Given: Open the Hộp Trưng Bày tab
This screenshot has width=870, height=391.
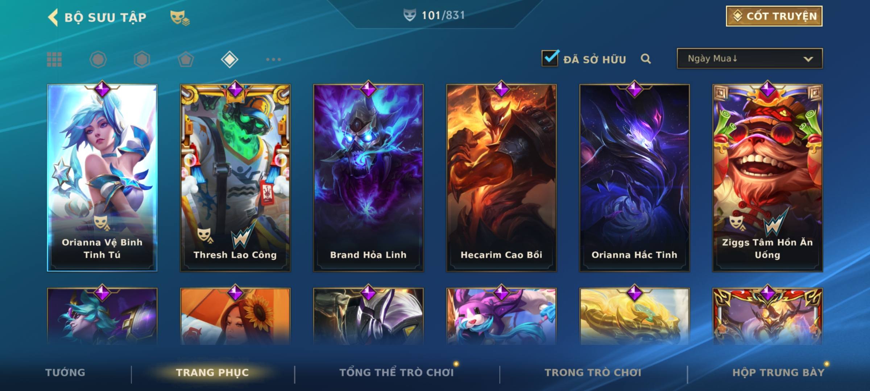Looking at the screenshot, I should [778, 372].
